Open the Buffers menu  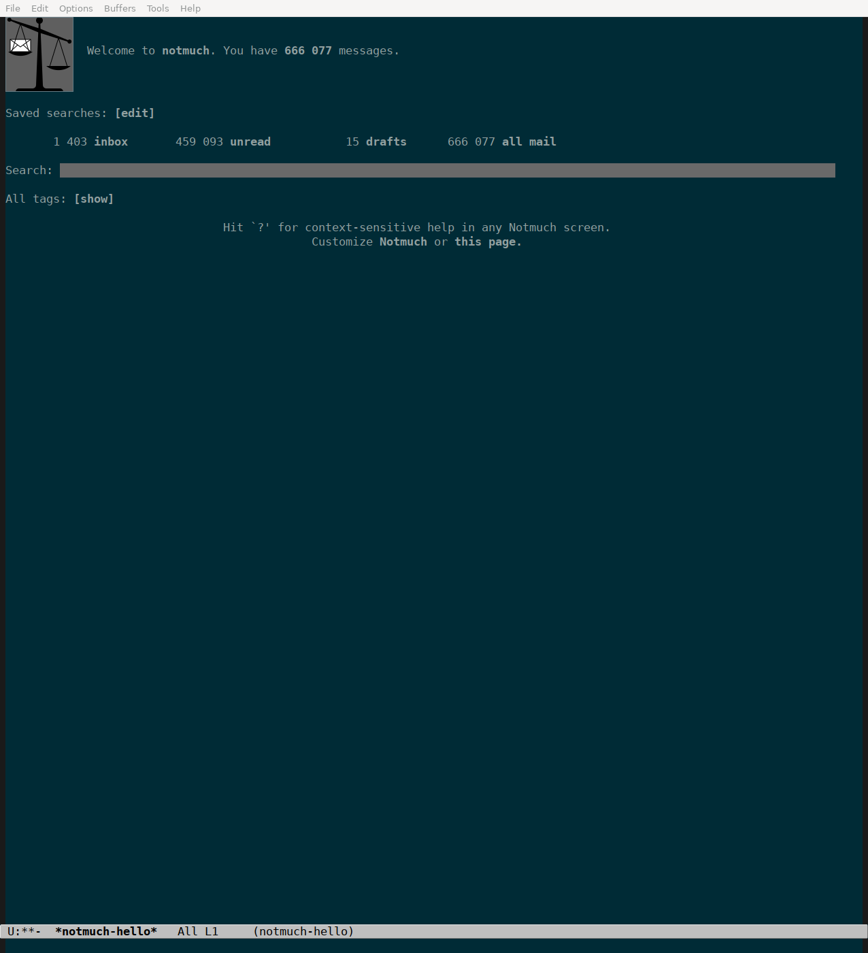(x=120, y=8)
